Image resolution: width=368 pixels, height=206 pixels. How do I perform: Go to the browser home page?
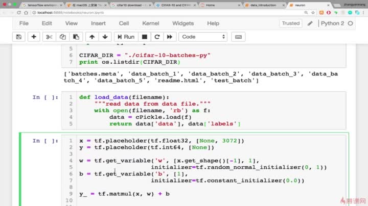[x=26, y=13]
